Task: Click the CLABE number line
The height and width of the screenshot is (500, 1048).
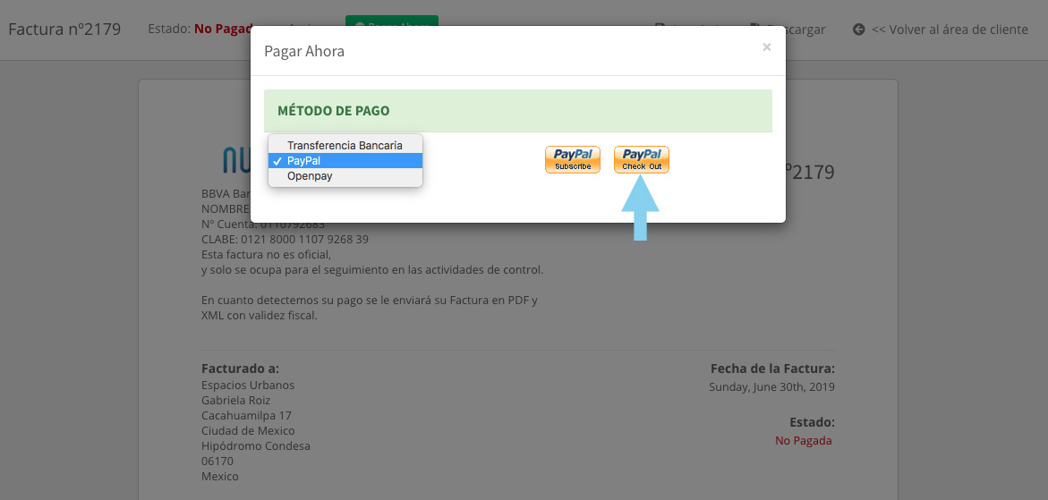Action: point(285,239)
